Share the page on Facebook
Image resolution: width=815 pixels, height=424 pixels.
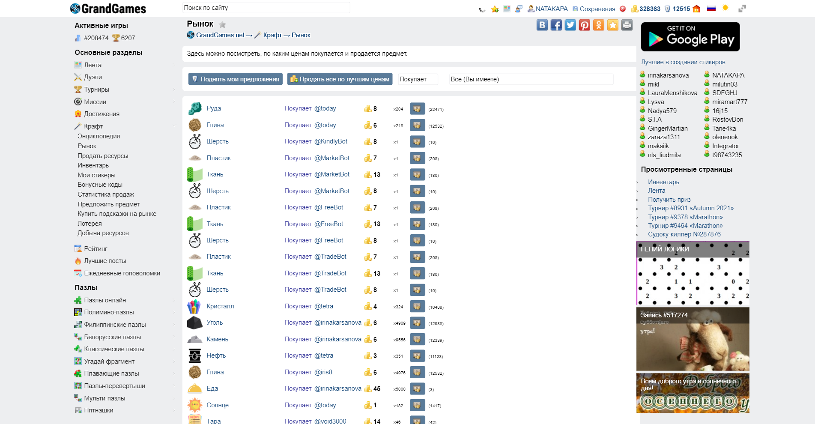[556, 25]
